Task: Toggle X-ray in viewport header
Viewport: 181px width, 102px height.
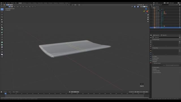Action: [141, 7]
